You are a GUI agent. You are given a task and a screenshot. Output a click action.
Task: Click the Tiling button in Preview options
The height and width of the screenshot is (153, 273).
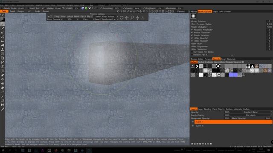coord(57,17)
